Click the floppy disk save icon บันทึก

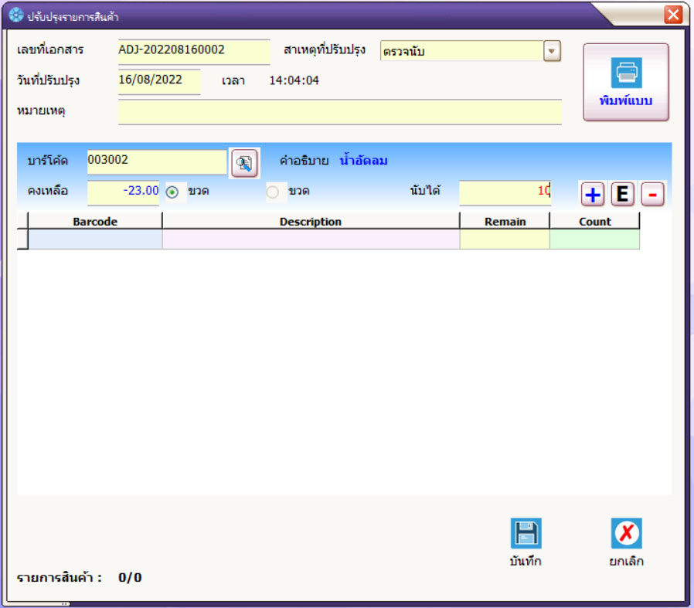pos(526,534)
